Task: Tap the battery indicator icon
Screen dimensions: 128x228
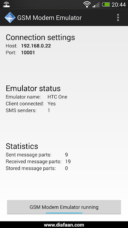Action: (106, 5)
